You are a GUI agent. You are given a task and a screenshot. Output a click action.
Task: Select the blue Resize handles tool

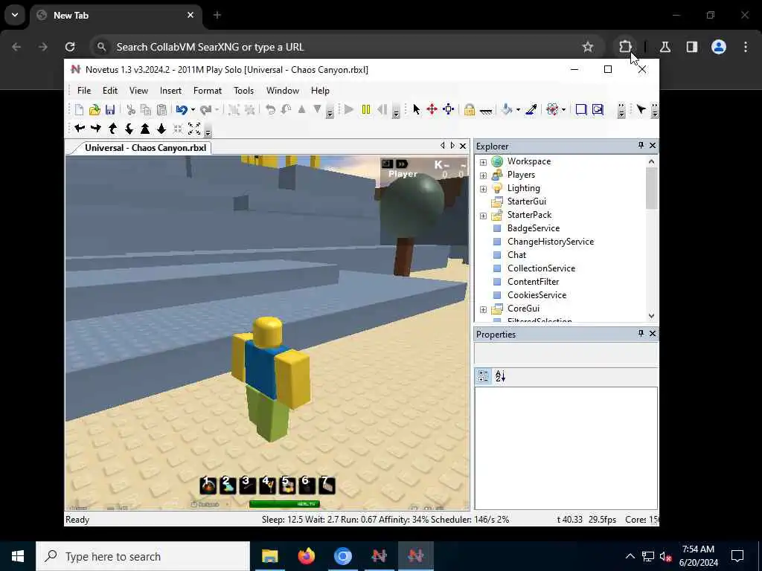pos(449,110)
